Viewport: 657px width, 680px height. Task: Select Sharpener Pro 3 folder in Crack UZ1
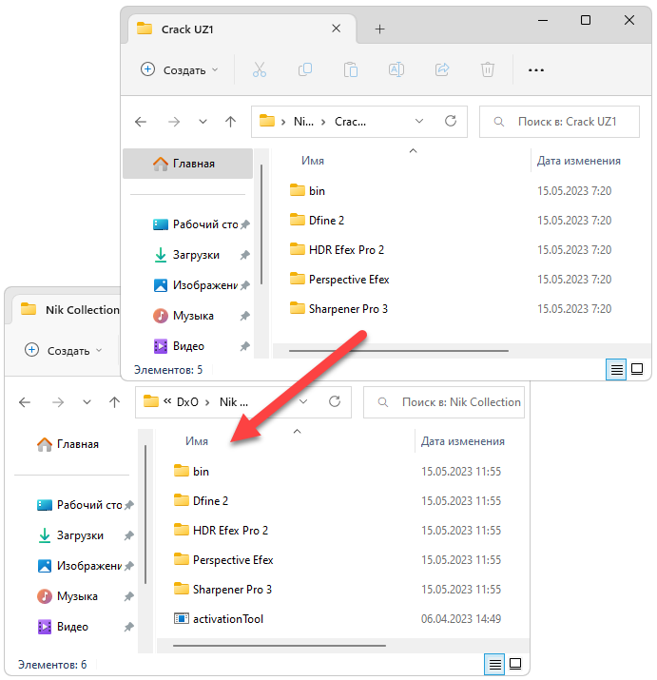(338, 309)
